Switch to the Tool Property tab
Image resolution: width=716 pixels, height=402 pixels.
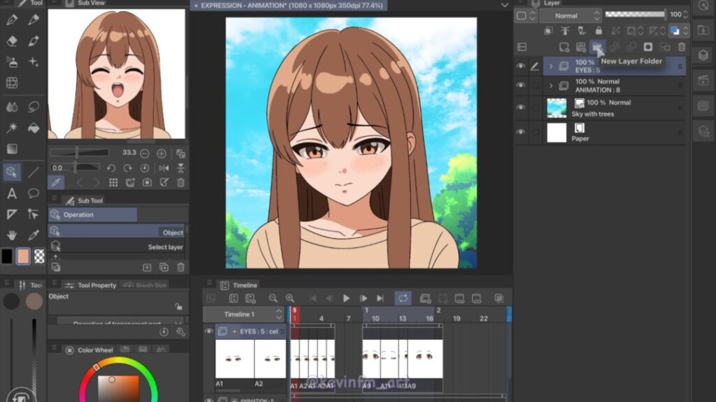91,285
